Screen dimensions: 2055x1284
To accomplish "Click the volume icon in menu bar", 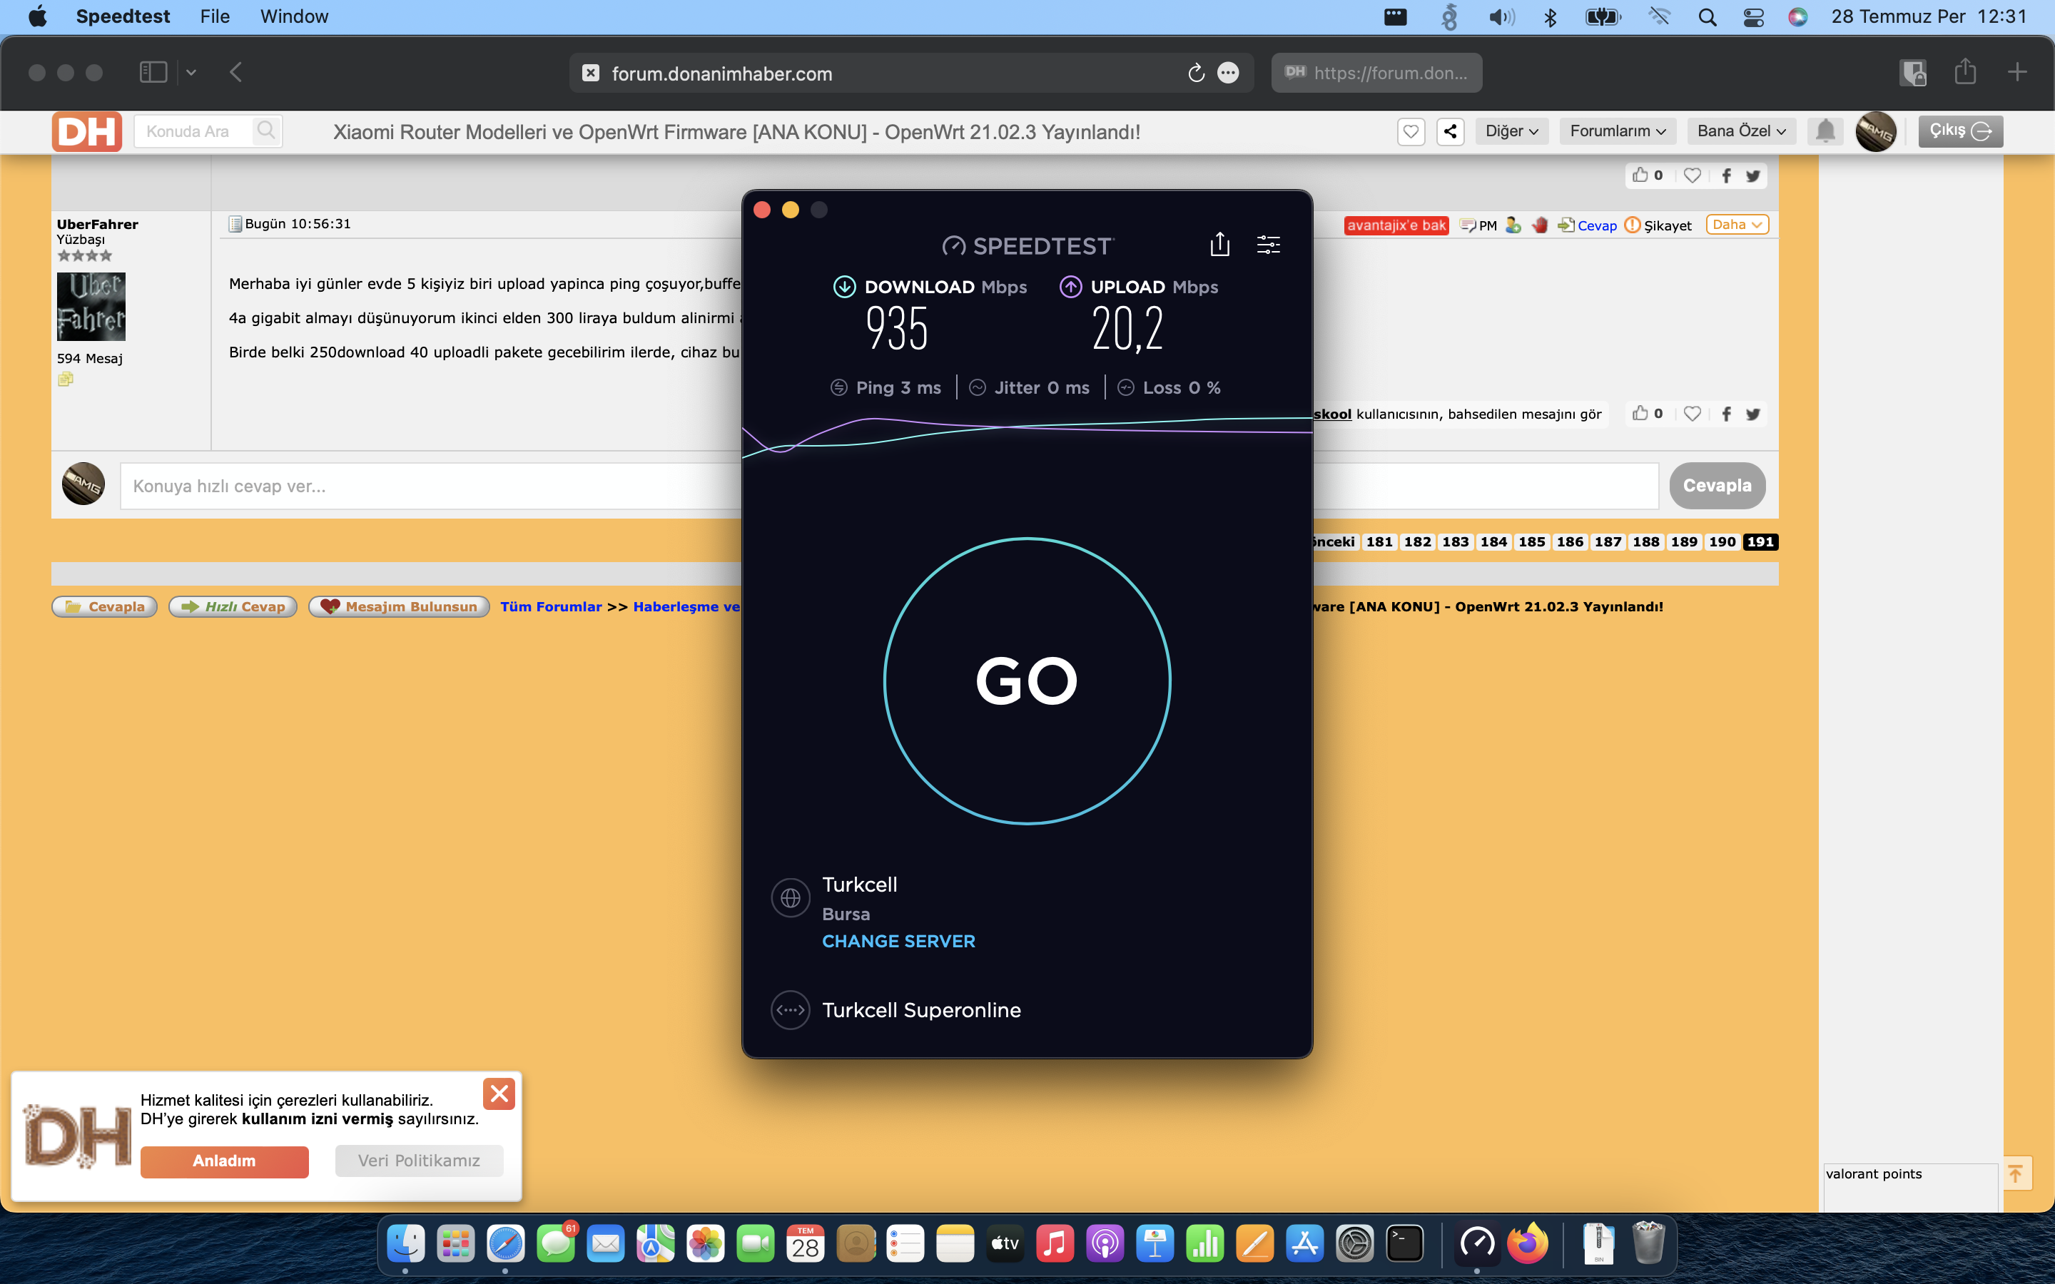I will point(1501,16).
